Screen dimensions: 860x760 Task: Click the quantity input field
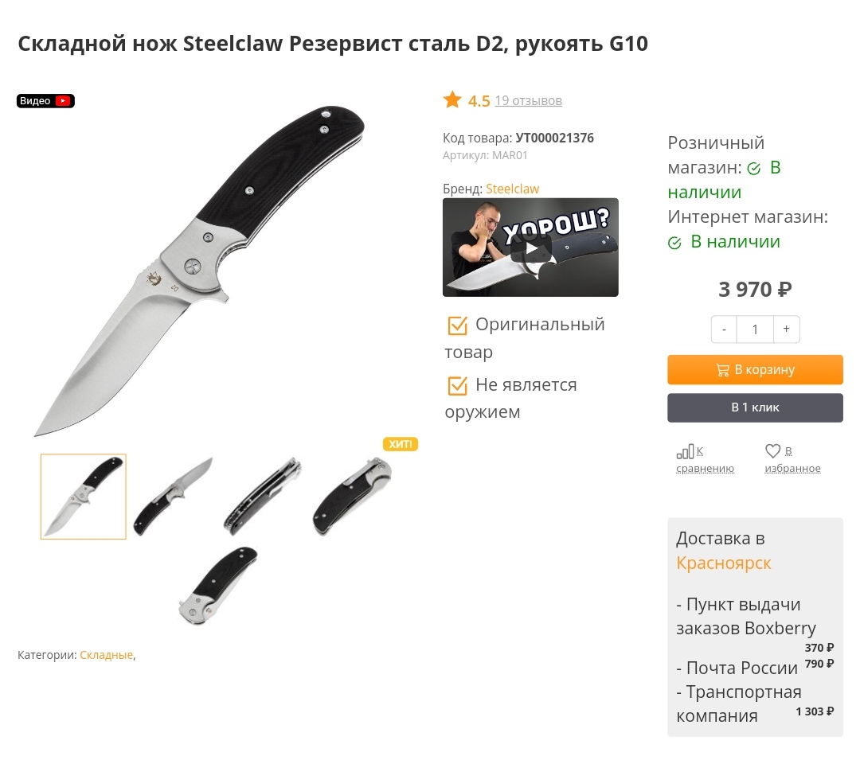tap(755, 329)
